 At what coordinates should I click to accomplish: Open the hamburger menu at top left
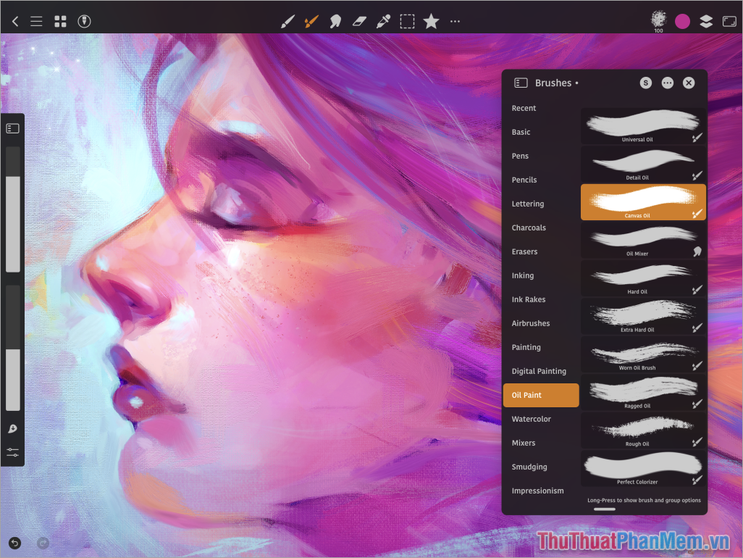(36, 21)
